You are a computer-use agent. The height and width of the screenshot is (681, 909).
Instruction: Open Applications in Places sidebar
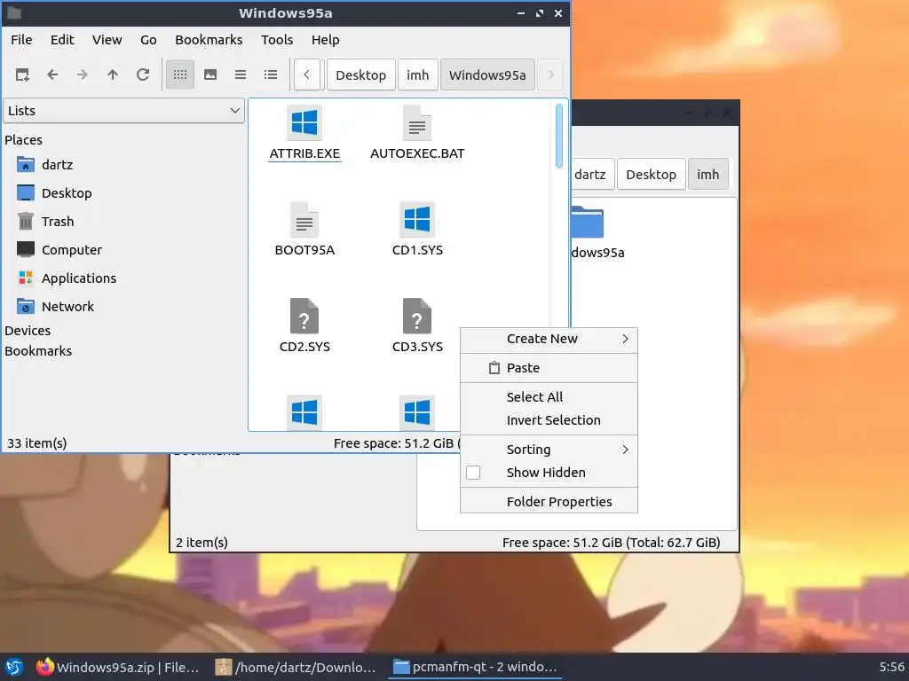(67, 278)
